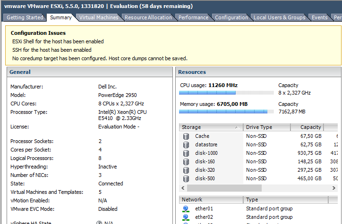The image size is (342, 224).
Task: Go to the Resource Allocation tab
Action: pos(148,17)
